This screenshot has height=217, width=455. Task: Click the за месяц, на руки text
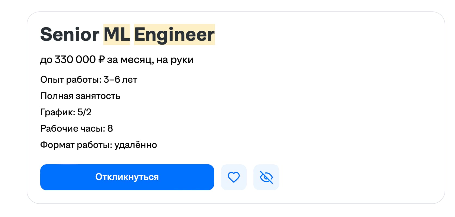150,60
